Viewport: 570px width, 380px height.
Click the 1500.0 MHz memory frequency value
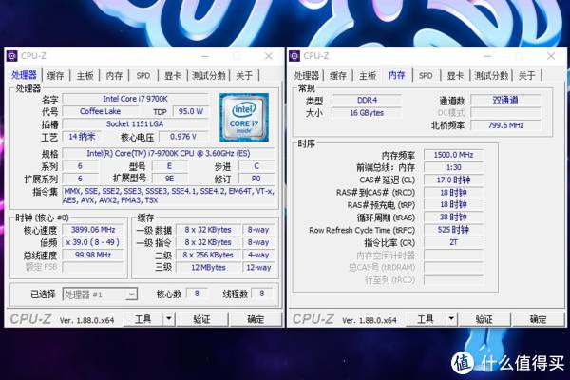[454, 155]
